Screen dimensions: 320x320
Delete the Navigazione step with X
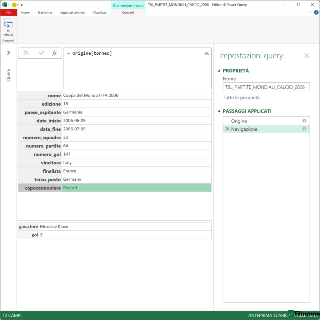coord(227,129)
